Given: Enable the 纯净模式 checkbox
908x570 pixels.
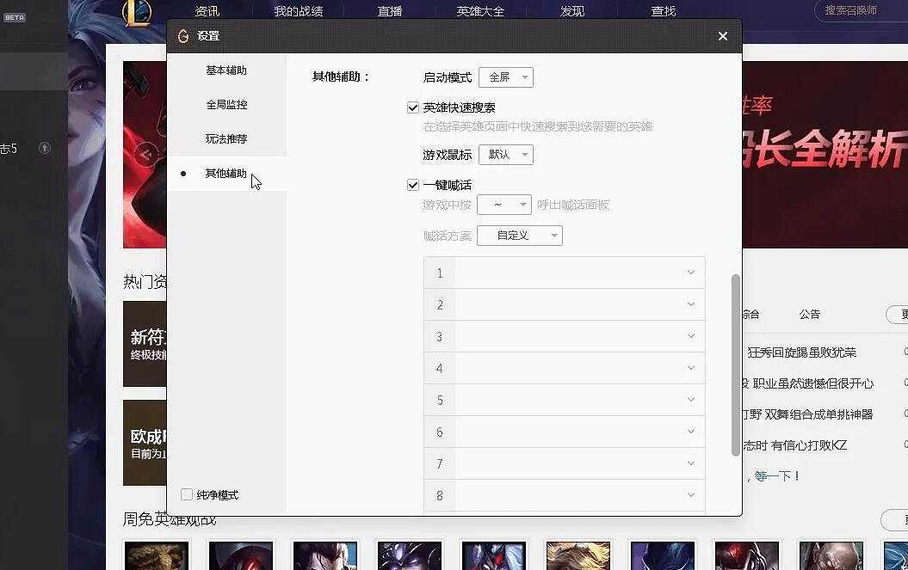Looking at the screenshot, I should 187,494.
